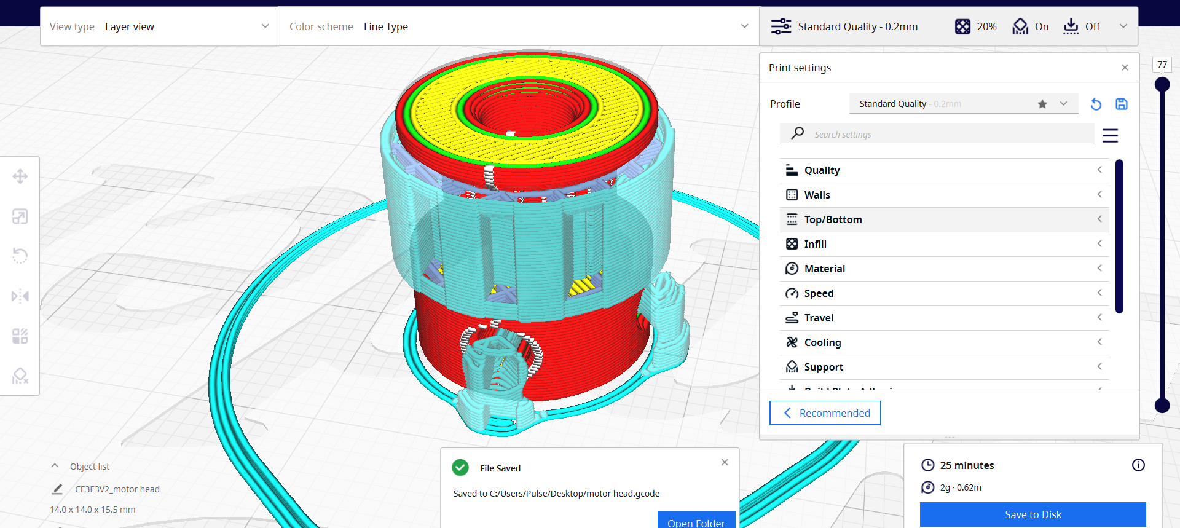Image resolution: width=1180 pixels, height=528 pixels.
Task: Open the setting visibility hamburger menu
Action: 1110,135
